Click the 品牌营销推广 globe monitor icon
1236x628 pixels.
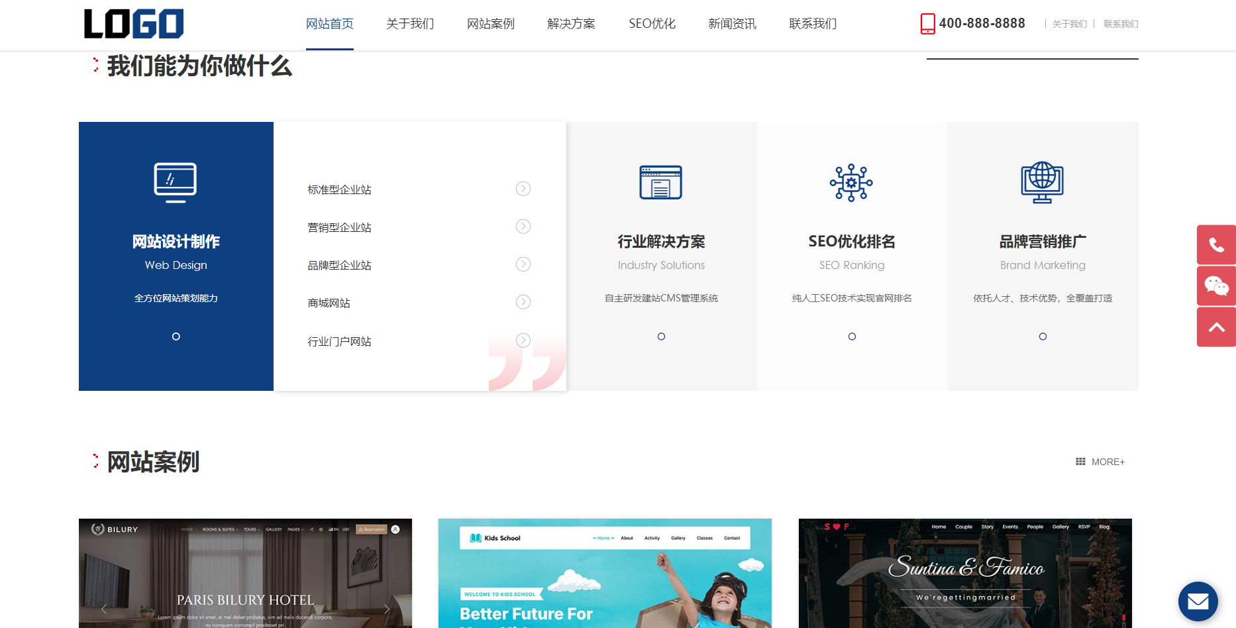coord(1042,183)
